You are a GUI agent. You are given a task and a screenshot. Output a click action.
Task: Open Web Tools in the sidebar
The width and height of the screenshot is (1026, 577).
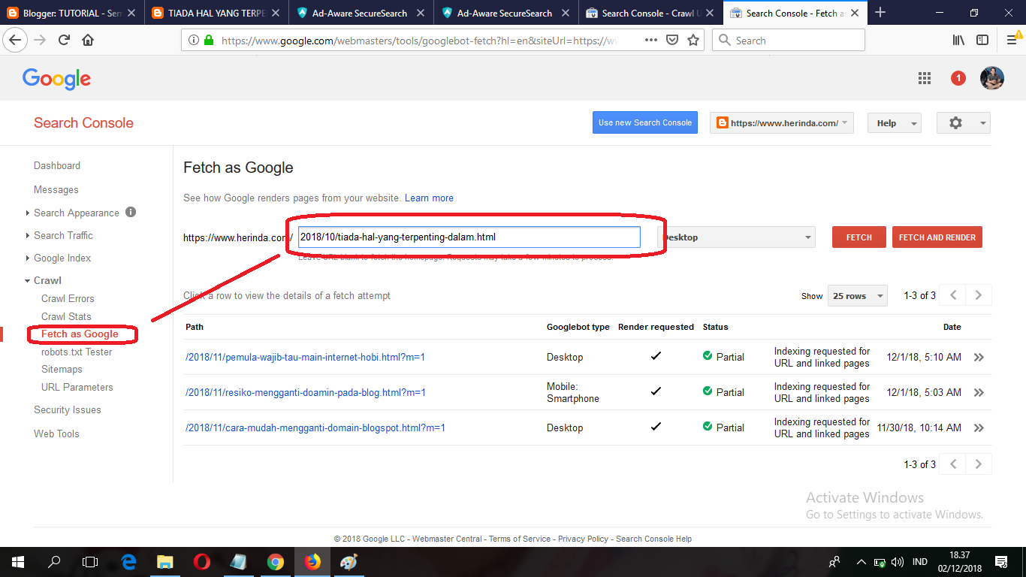pos(56,434)
